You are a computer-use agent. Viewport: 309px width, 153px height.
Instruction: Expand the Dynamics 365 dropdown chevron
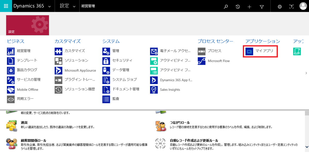click(49, 6)
